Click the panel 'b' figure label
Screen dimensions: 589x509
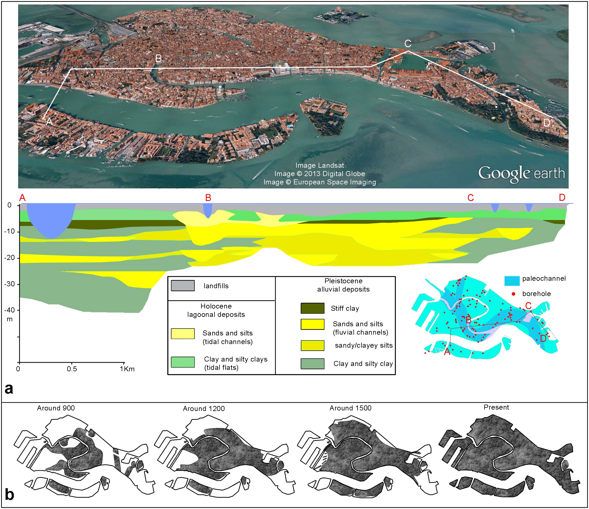pos(9,495)
